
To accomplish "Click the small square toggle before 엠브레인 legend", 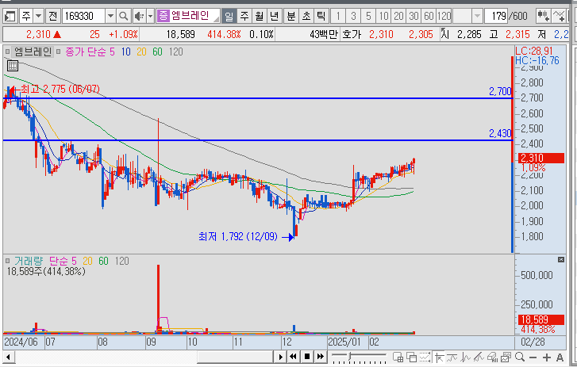I will tap(7, 52).
